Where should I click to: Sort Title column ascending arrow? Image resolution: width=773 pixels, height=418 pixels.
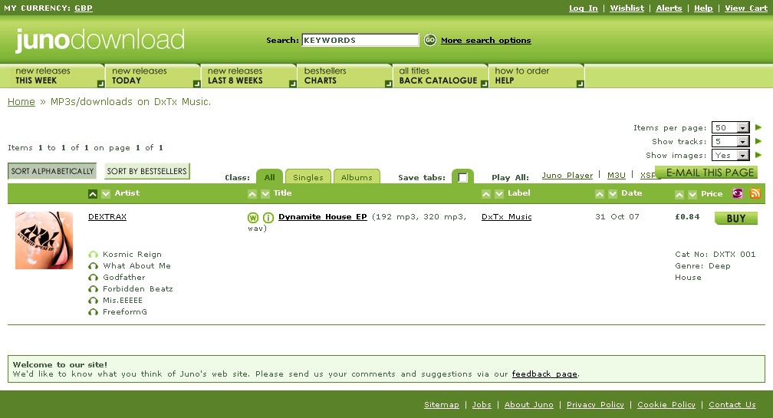(x=252, y=194)
